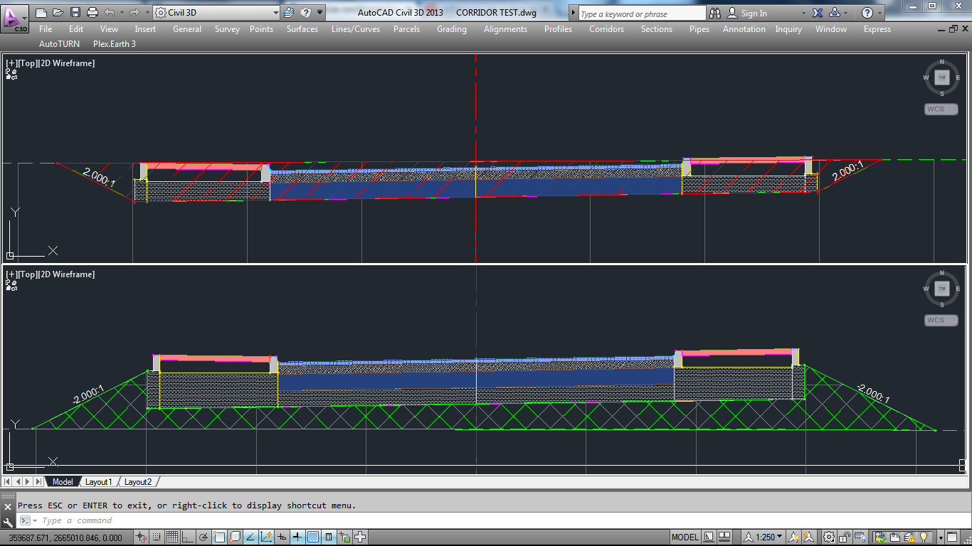Toggle Polar Tracking in status bar
The height and width of the screenshot is (546, 972).
point(204,537)
